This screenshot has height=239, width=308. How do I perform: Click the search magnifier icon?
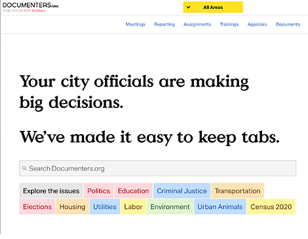24,168
